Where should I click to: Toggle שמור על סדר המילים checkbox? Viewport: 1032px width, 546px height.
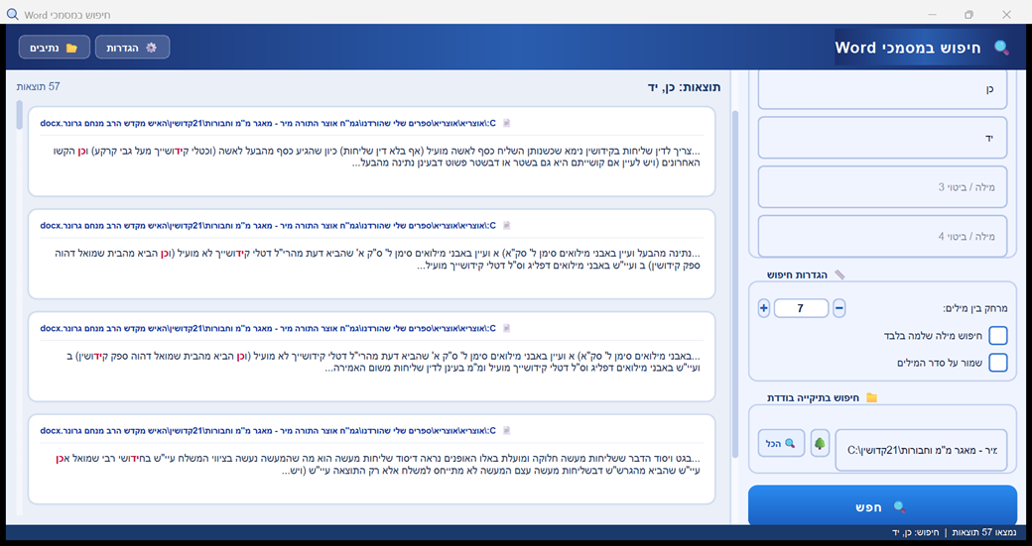pyautogui.click(x=997, y=363)
